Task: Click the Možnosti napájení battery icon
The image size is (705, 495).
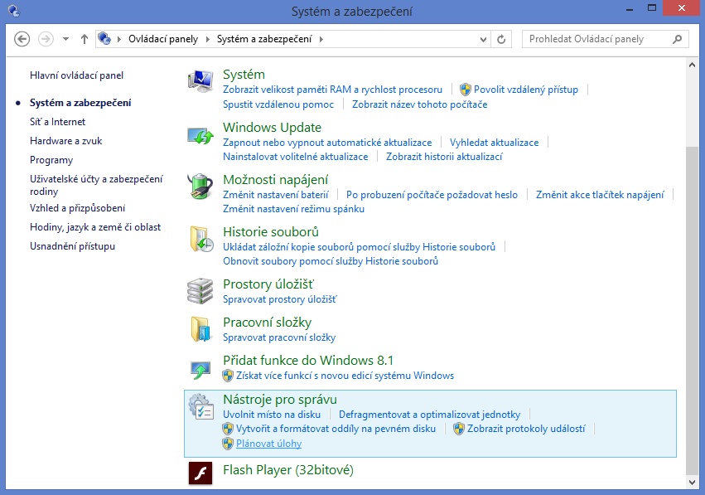Action: pos(200,187)
